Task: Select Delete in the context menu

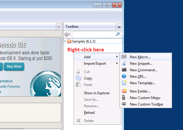Action: [x=97, y=121]
